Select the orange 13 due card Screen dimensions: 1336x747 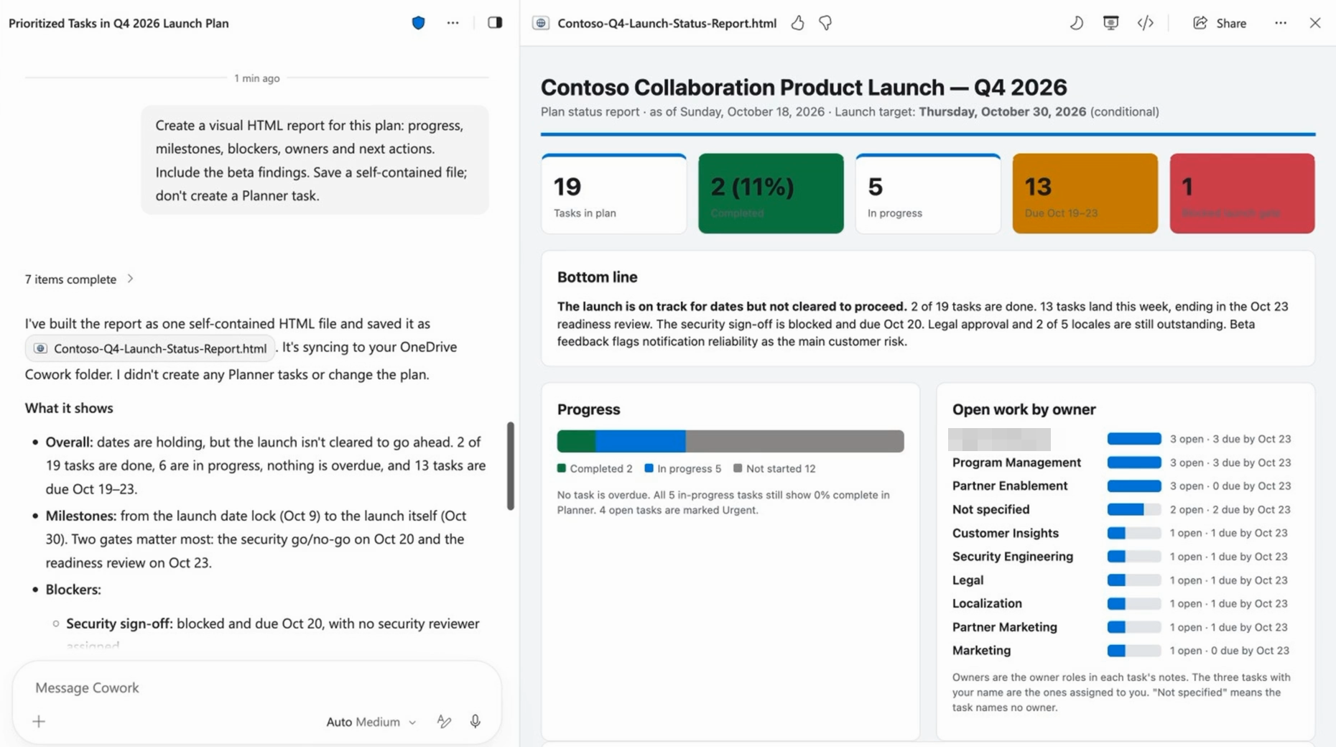click(x=1085, y=193)
